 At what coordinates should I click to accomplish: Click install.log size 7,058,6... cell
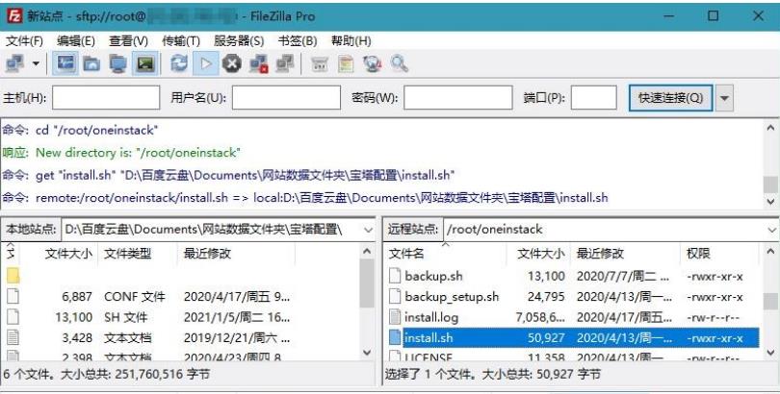[540, 317]
